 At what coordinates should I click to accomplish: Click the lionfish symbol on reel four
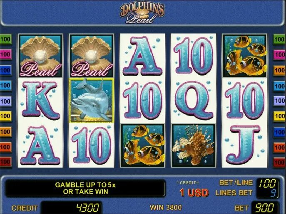pyautogui.click(x=194, y=145)
